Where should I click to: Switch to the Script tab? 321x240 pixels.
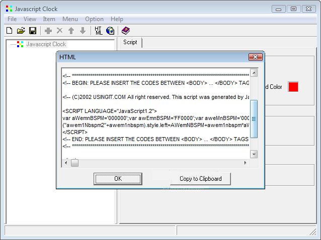tap(130, 43)
